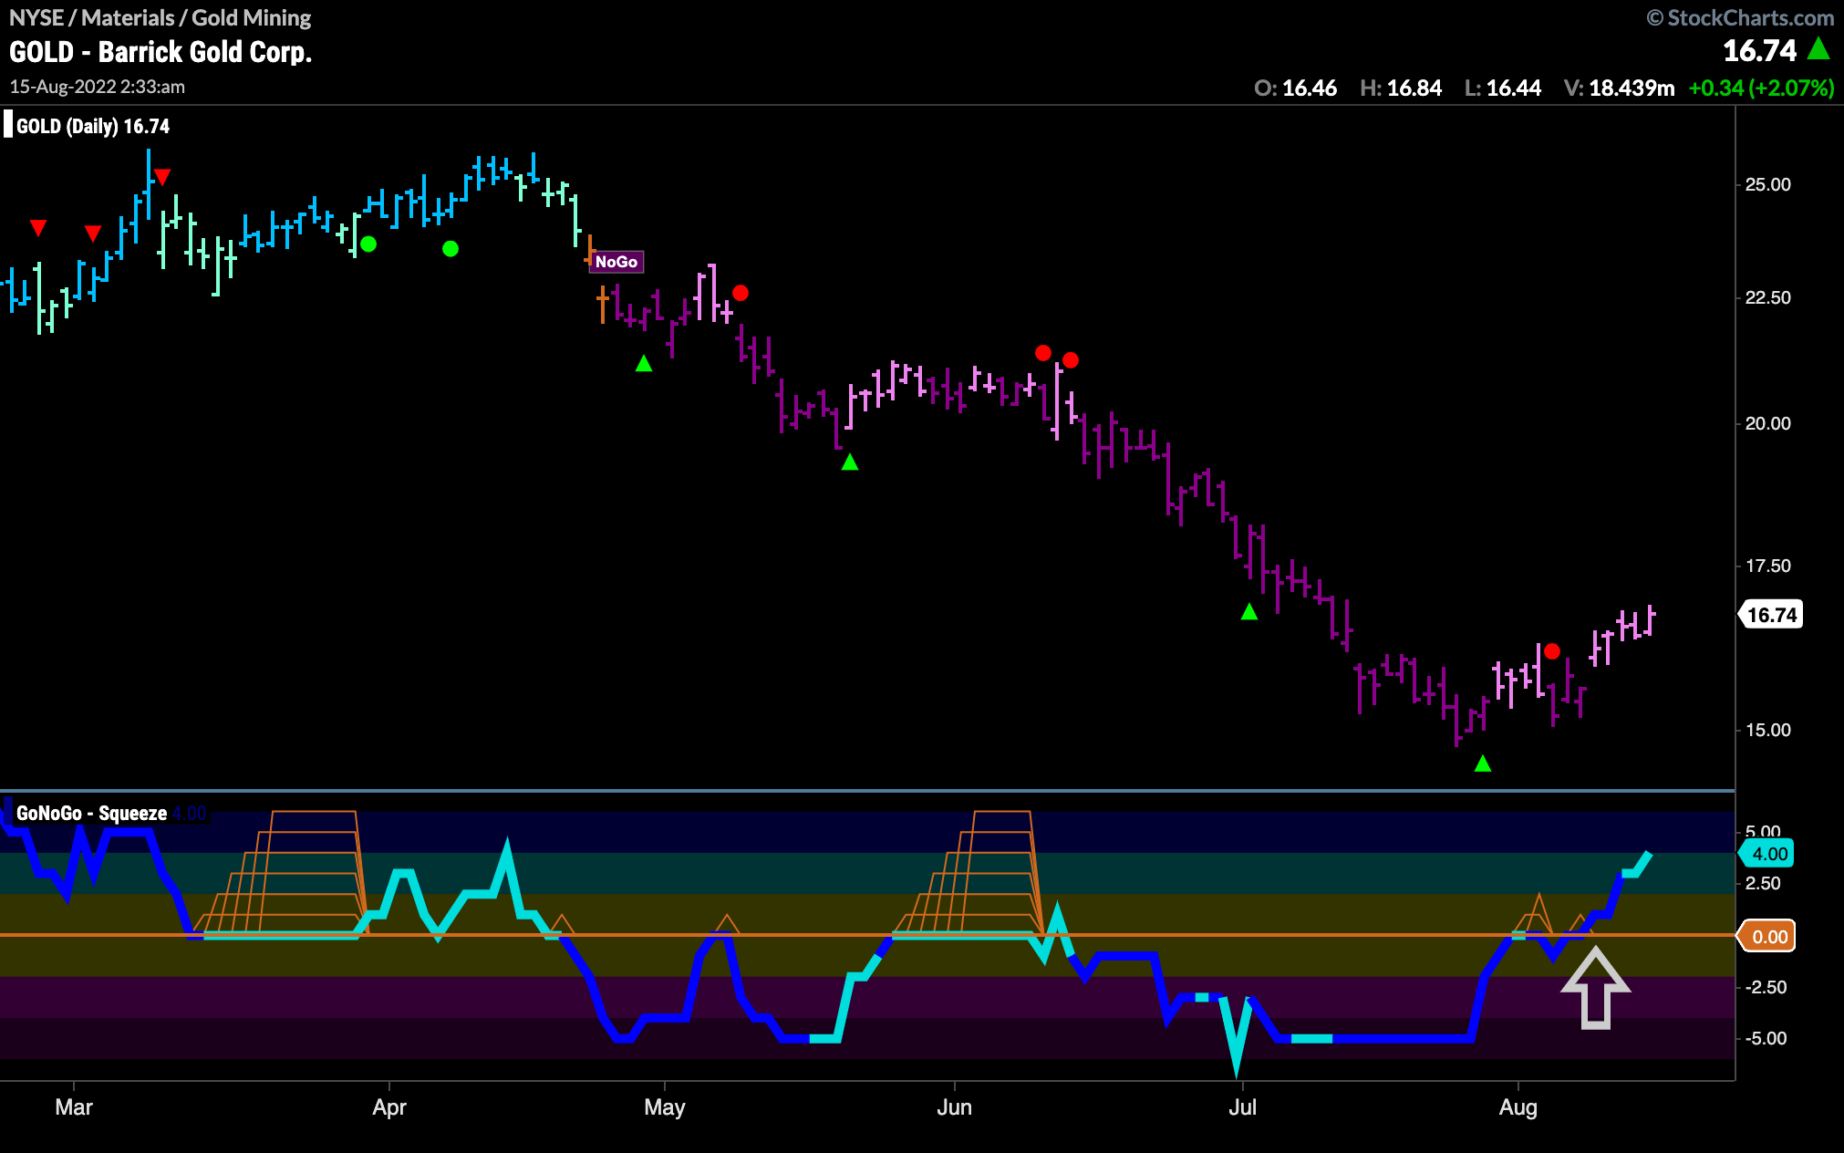Screen dimensions: 1844x1153
Task: Click the GoNoGo - Squeeze indicator label
Action: pyautogui.click(x=91, y=813)
